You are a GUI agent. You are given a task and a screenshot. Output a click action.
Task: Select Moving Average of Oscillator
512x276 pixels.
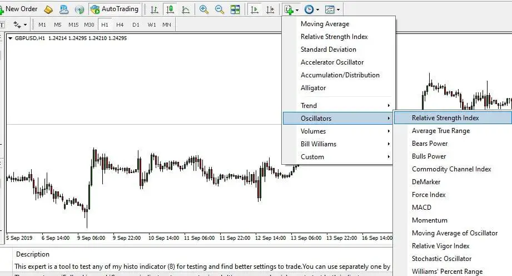tap(453, 233)
